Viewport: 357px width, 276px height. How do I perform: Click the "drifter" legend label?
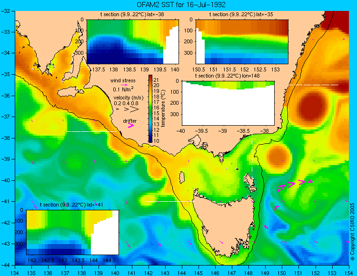tap(130, 121)
